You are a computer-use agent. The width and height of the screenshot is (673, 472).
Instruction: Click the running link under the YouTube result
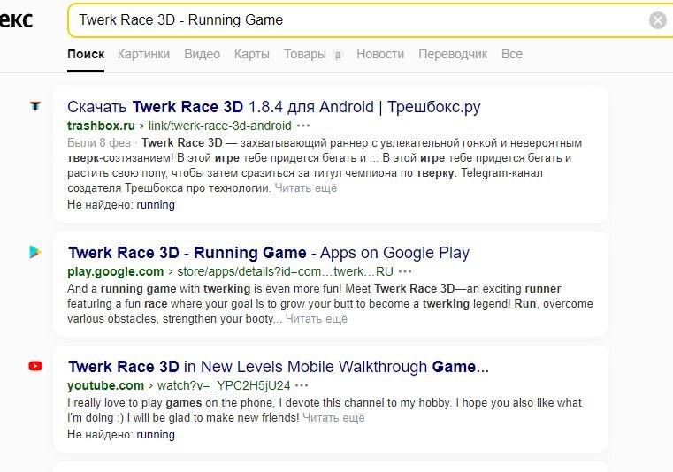click(156, 434)
